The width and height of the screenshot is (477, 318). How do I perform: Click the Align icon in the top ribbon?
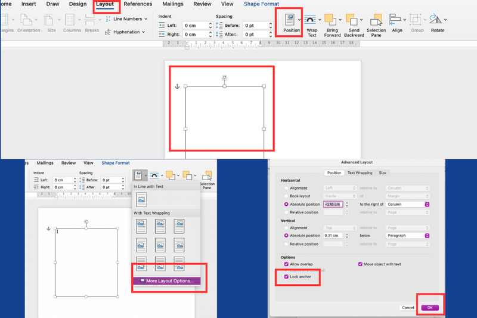pyautogui.click(x=395, y=20)
